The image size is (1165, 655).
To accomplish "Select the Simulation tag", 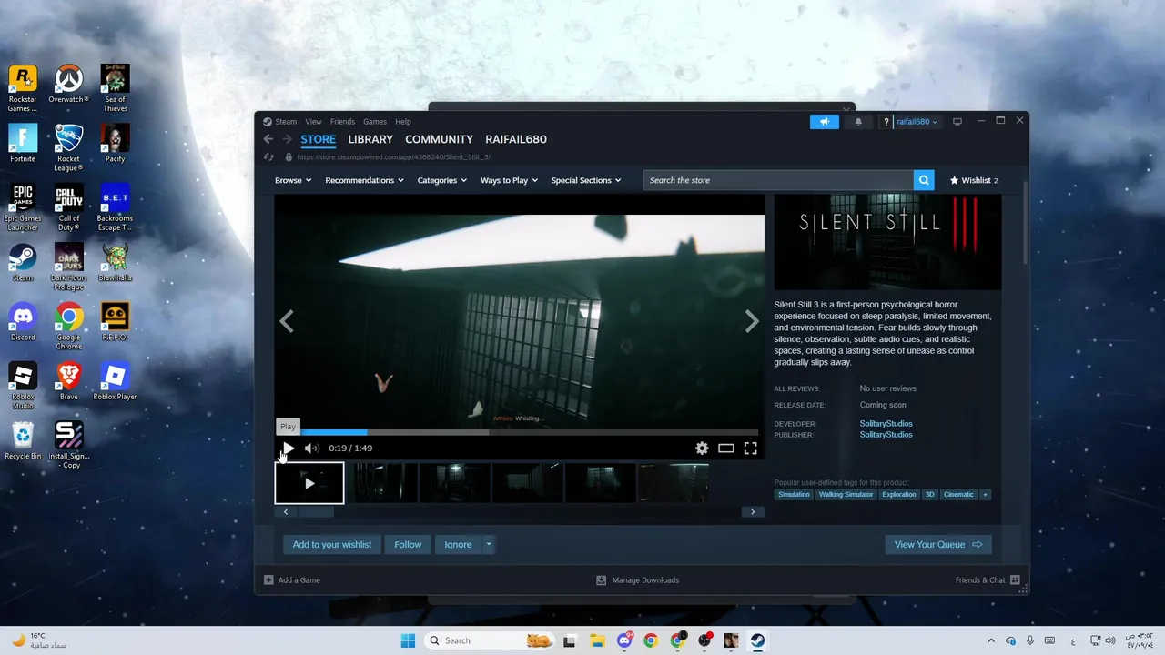I will click(x=794, y=494).
